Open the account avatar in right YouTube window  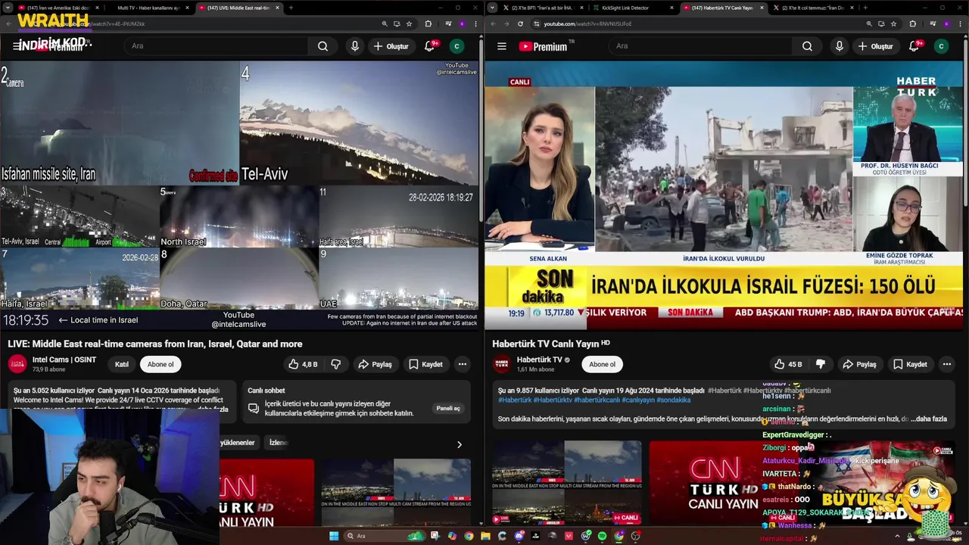click(941, 46)
